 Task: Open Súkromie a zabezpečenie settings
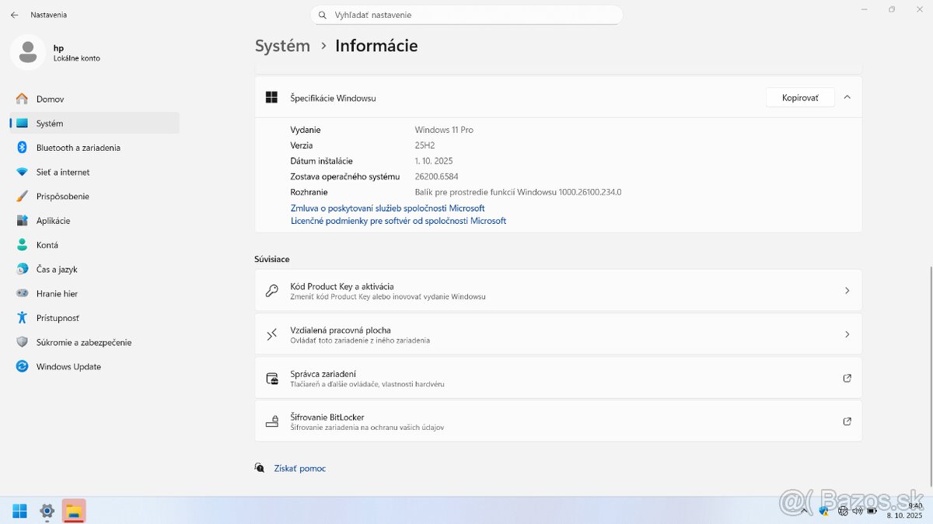(83, 342)
